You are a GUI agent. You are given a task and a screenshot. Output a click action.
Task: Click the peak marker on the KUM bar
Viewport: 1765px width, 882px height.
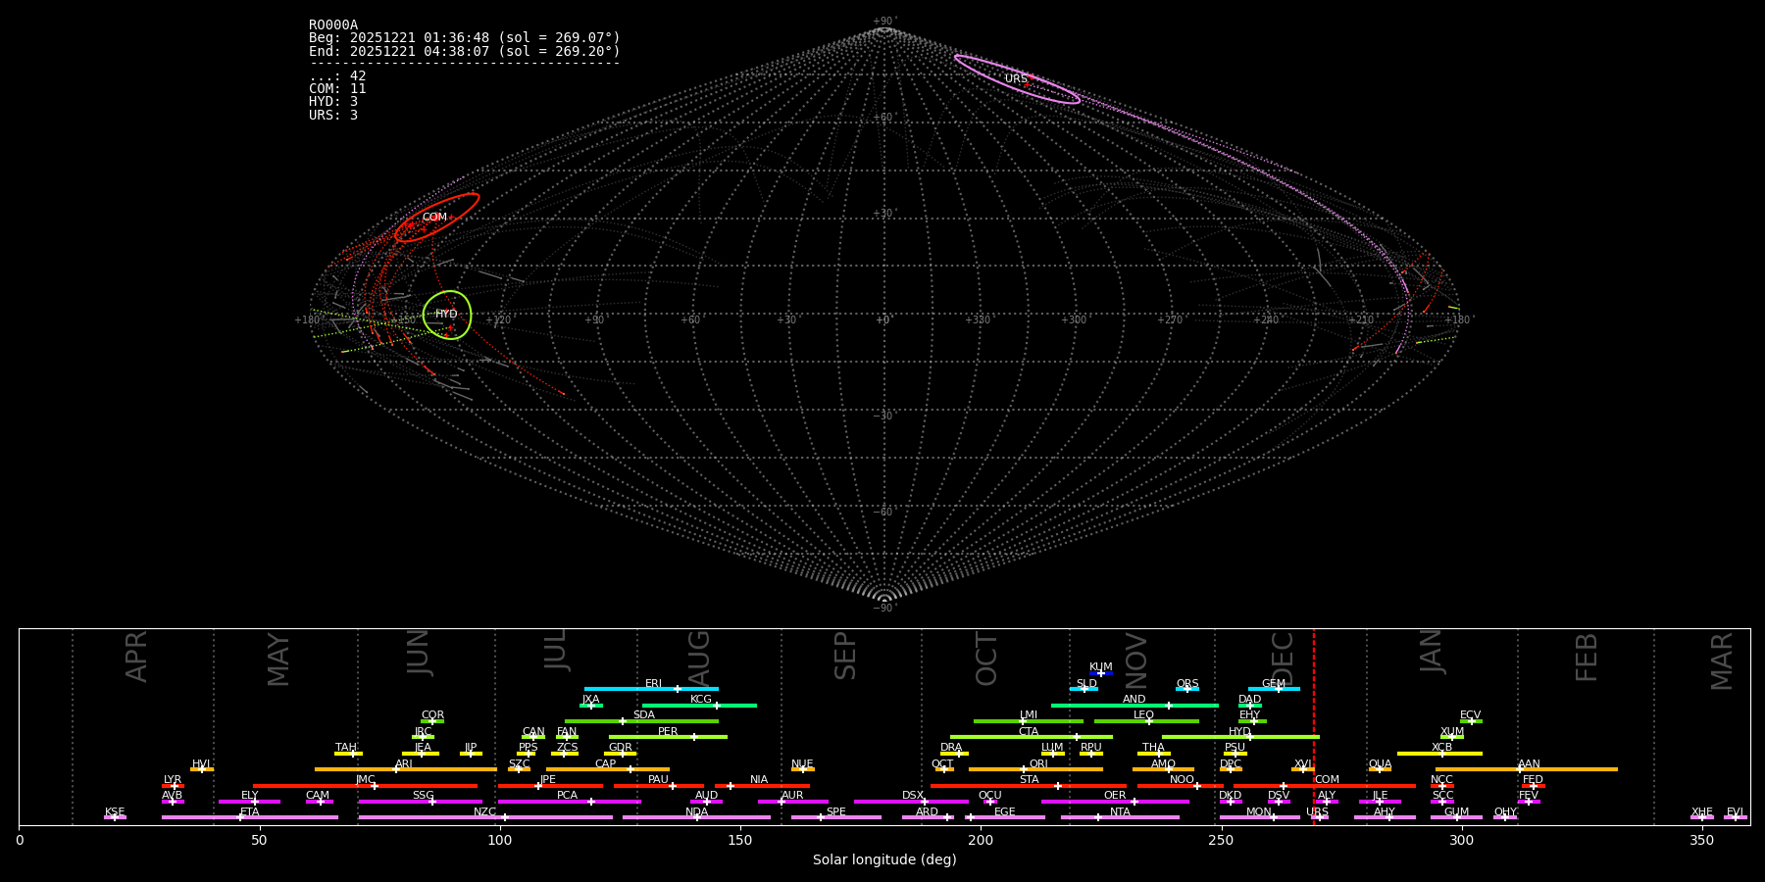click(x=1100, y=673)
